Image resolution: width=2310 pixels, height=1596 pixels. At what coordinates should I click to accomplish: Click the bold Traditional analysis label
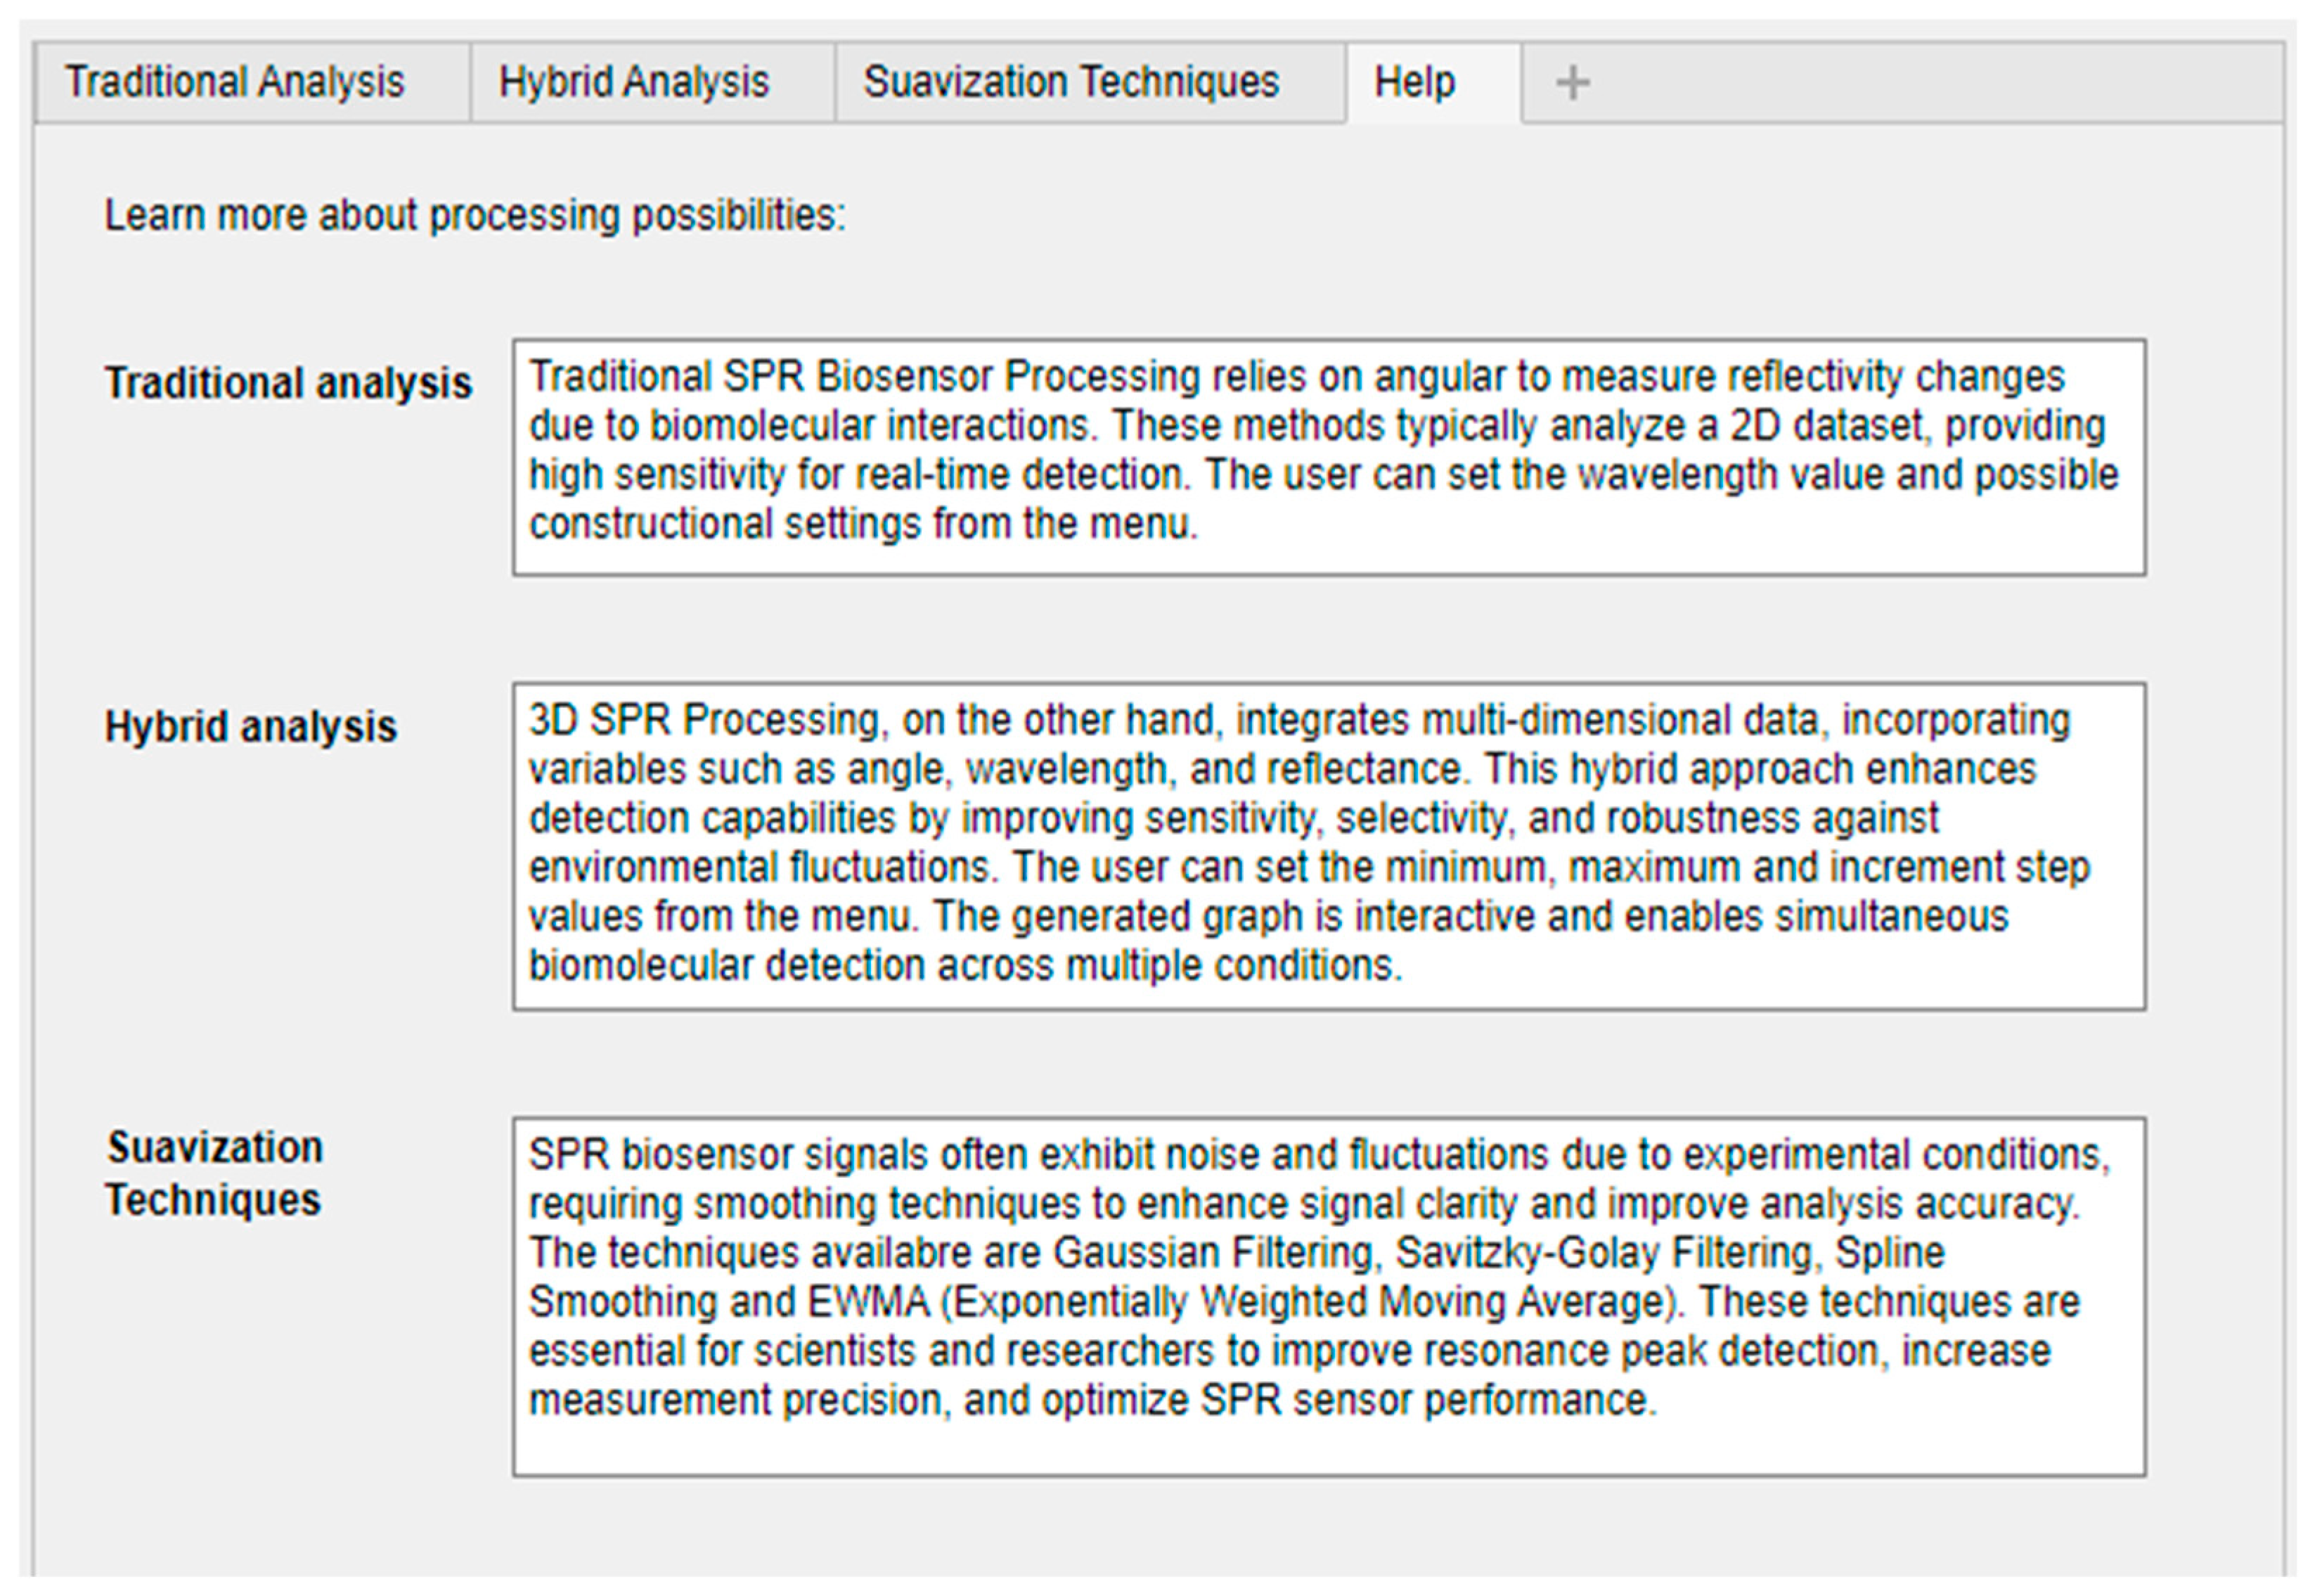[x=288, y=383]
